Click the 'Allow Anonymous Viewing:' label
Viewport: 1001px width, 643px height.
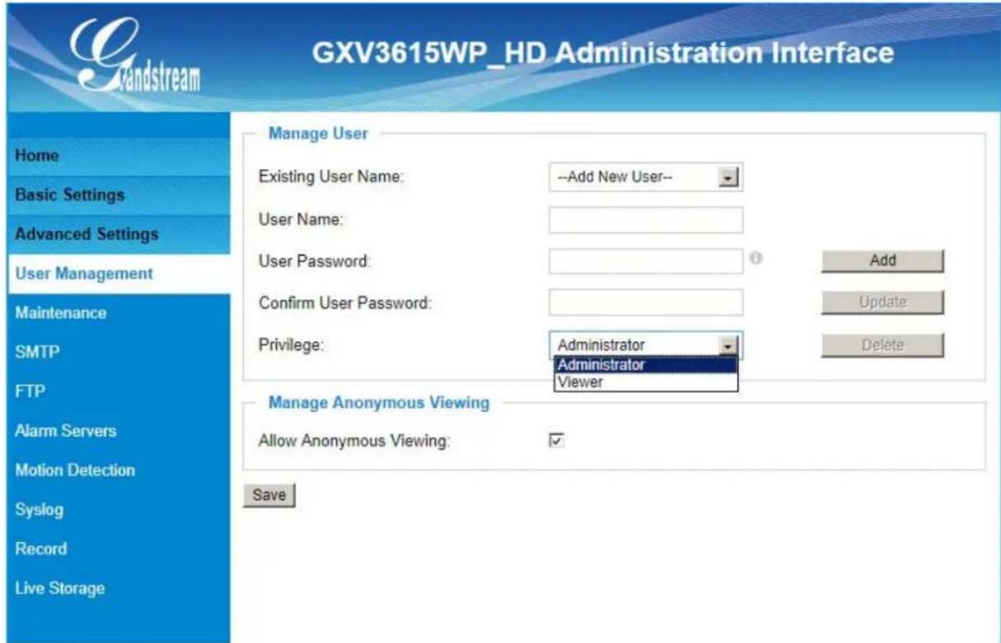354,442
